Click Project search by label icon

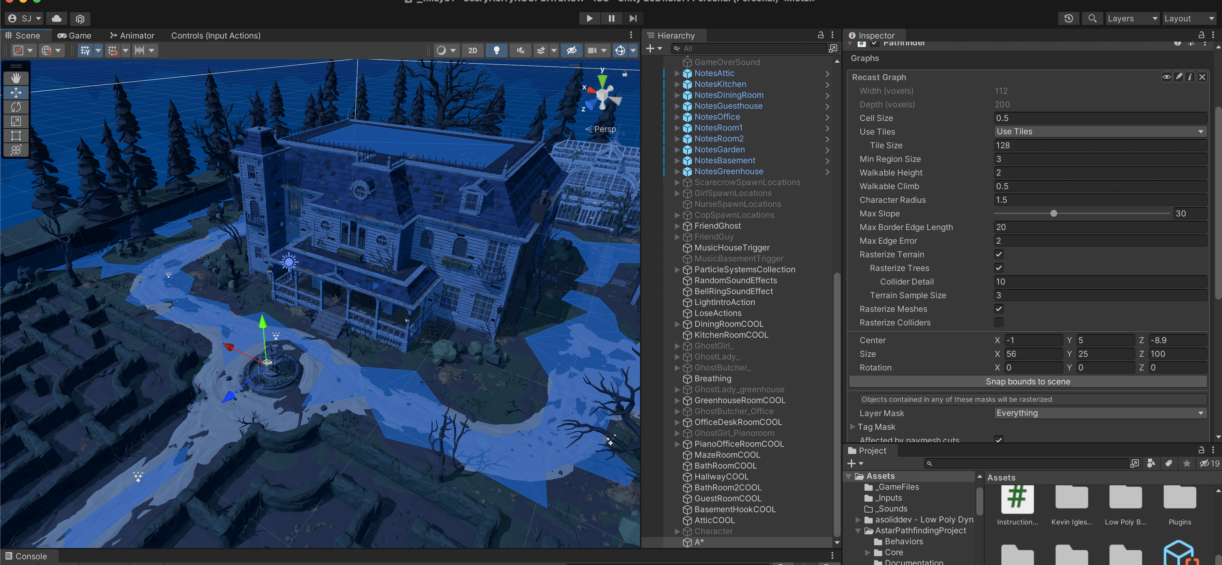(1168, 463)
